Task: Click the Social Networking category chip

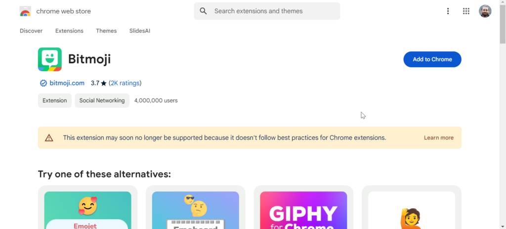Action: [x=102, y=100]
